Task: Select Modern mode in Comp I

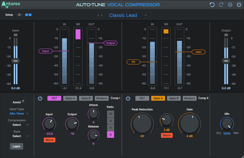Action: pos(102,98)
